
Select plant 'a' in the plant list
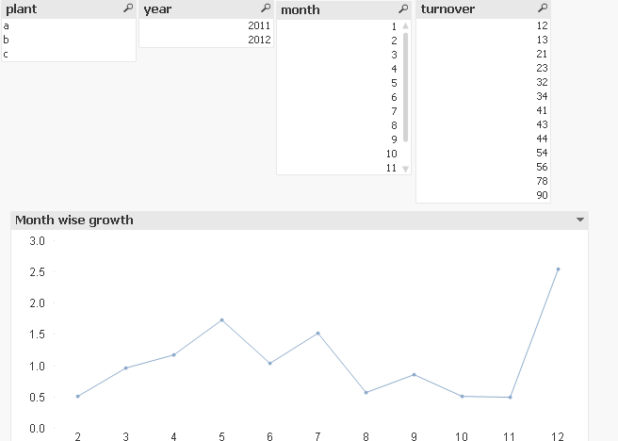point(69,25)
